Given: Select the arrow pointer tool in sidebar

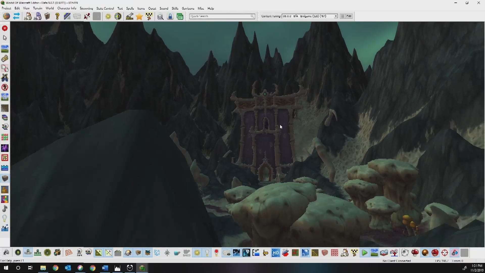Looking at the screenshot, I should click(x=5, y=38).
